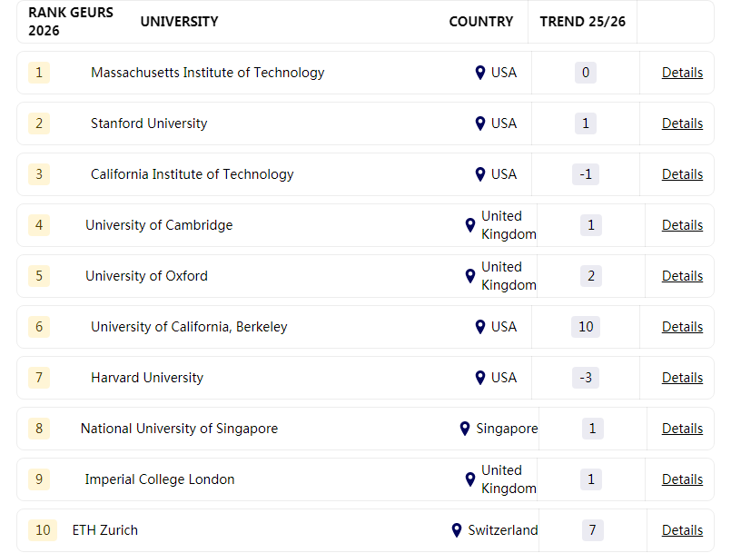Click the rank 10 badge

tap(43, 530)
